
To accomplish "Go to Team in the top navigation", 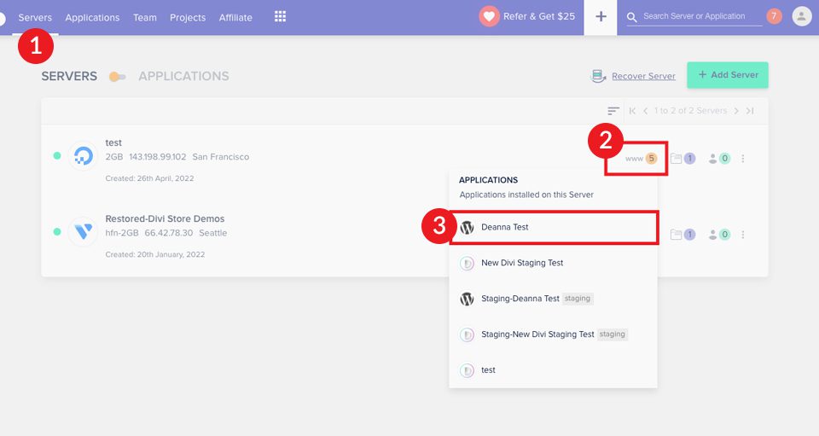I will point(145,17).
